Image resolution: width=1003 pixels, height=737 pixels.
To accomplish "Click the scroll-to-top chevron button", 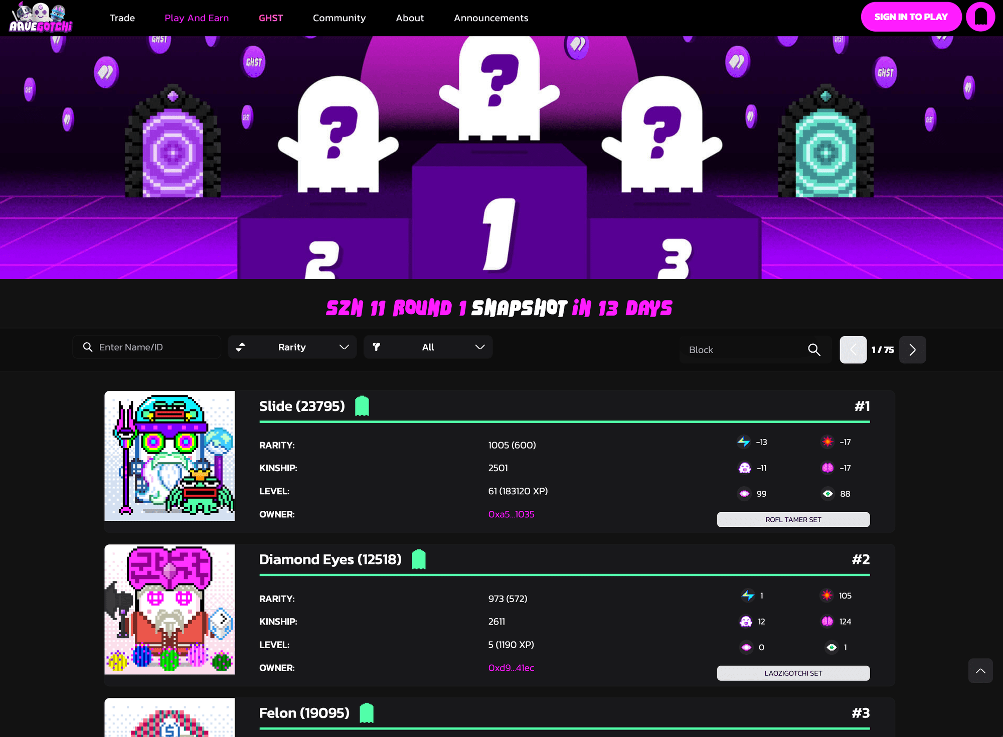I will pyautogui.click(x=980, y=671).
